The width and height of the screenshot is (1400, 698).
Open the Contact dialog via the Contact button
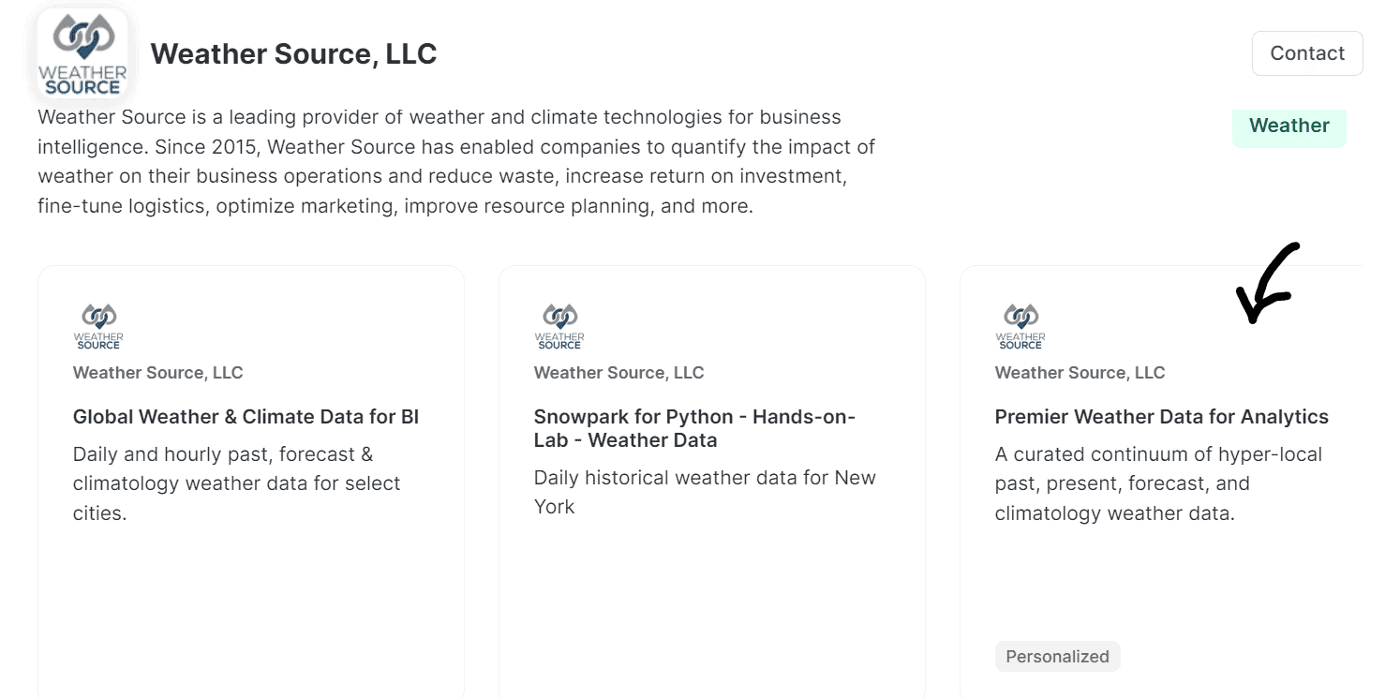(1306, 53)
